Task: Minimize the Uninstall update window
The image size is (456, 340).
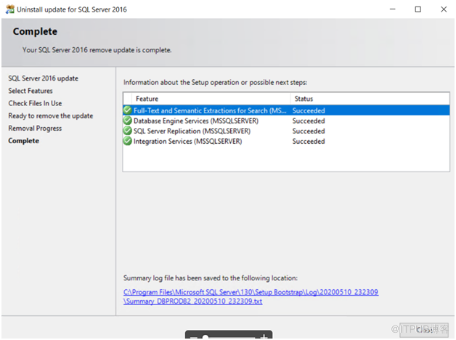Action: pyautogui.click(x=393, y=9)
